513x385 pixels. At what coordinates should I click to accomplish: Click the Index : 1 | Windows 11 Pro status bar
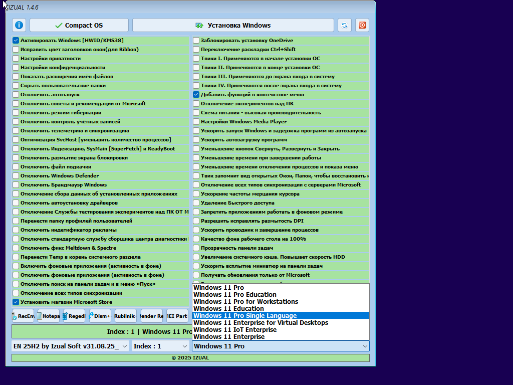coord(102,332)
